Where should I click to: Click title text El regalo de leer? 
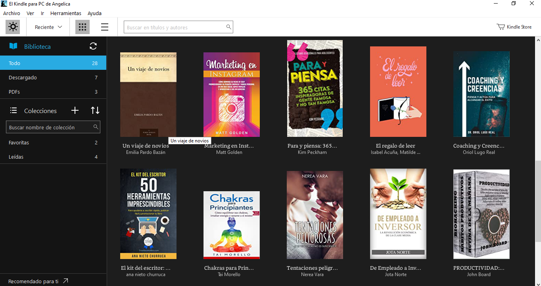tap(395, 146)
